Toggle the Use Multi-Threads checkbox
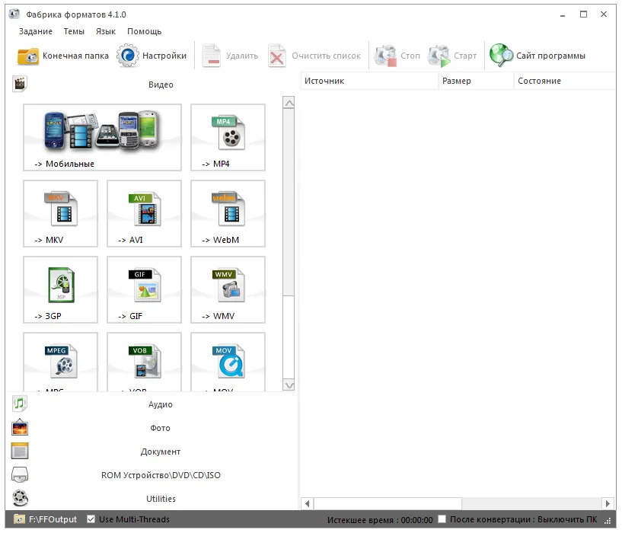This screenshot has width=622, height=533. click(x=91, y=520)
